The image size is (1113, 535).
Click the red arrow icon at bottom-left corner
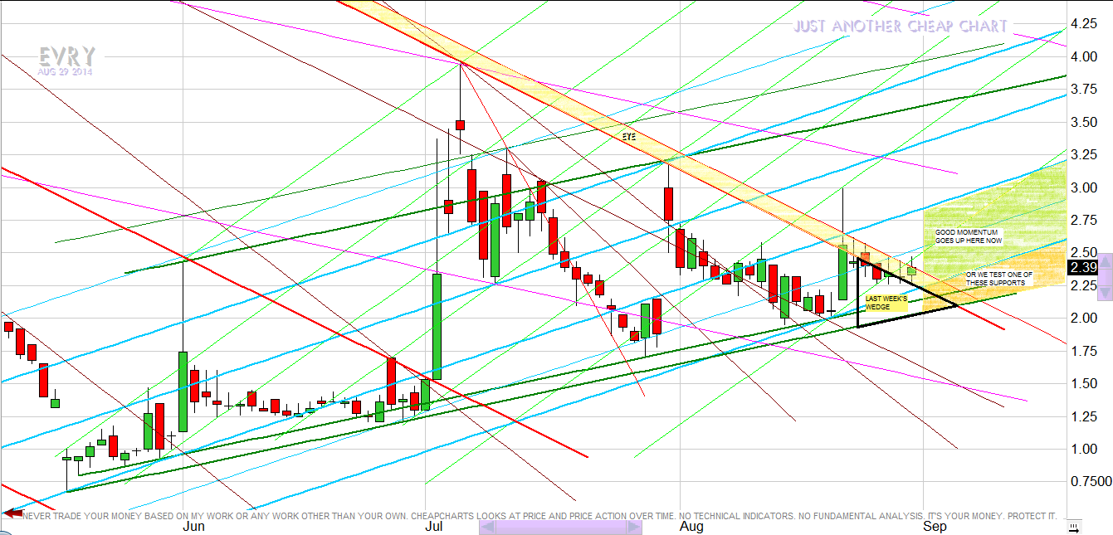[12, 514]
